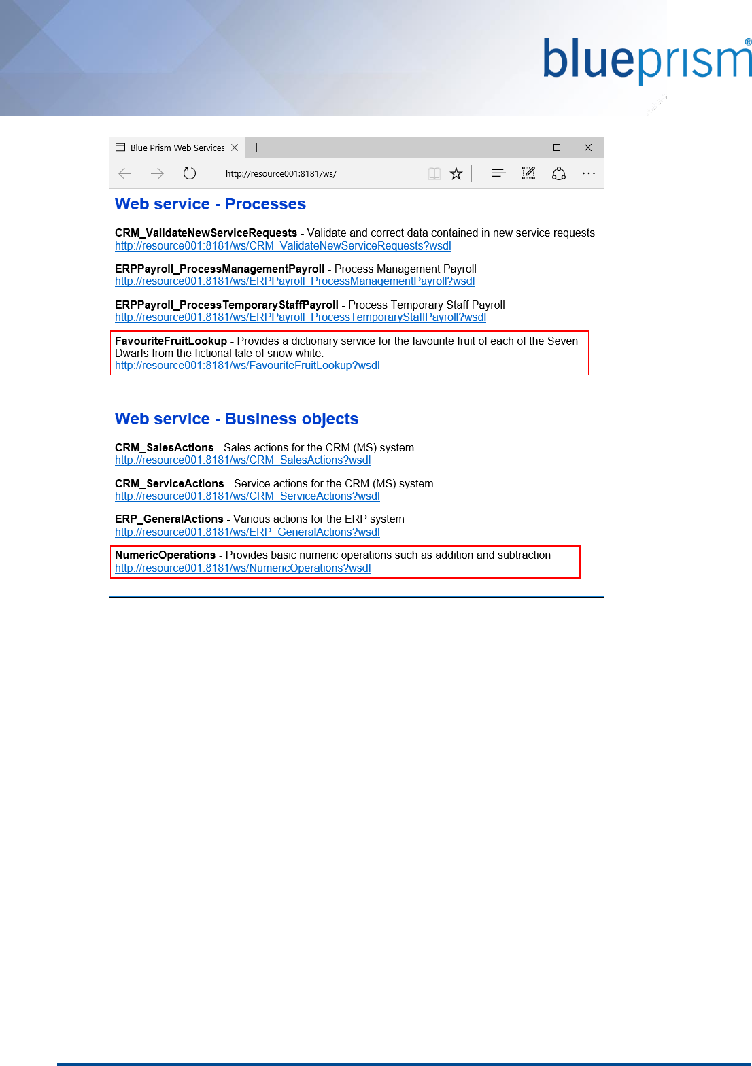Open the CRM_SalesActions wsdl link
Viewport: 752px width, 1066px height.
point(243,460)
